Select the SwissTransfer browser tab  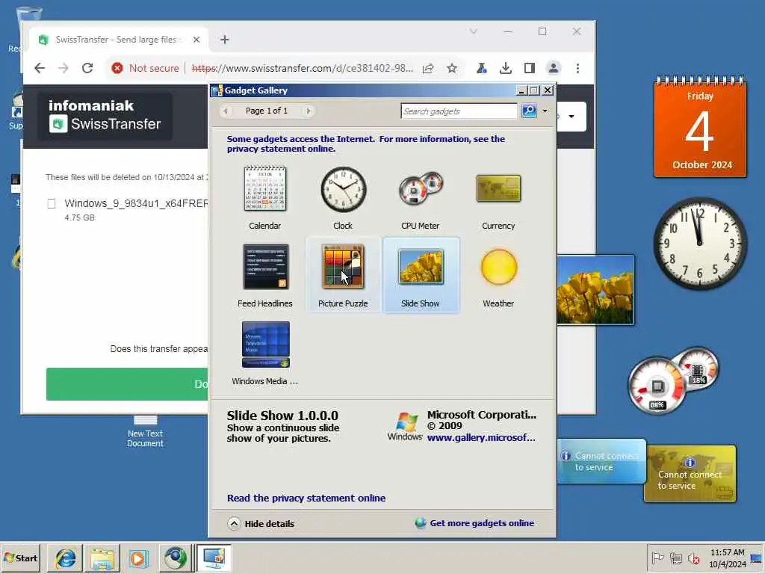coord(119,40)
